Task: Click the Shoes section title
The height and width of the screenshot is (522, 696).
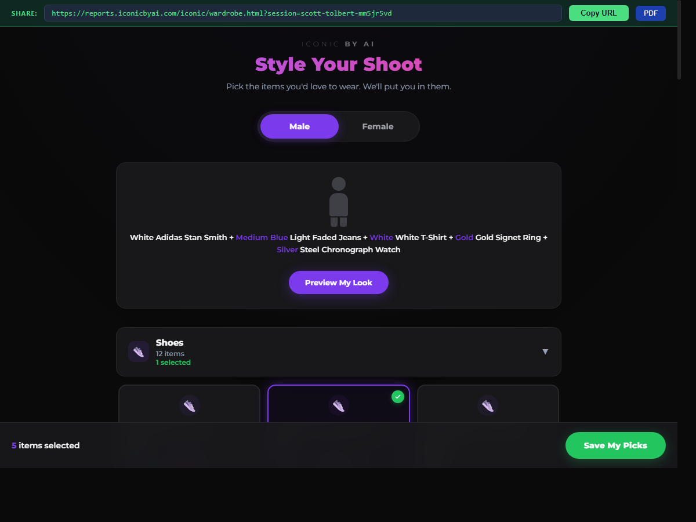Action: click(169, 343)
